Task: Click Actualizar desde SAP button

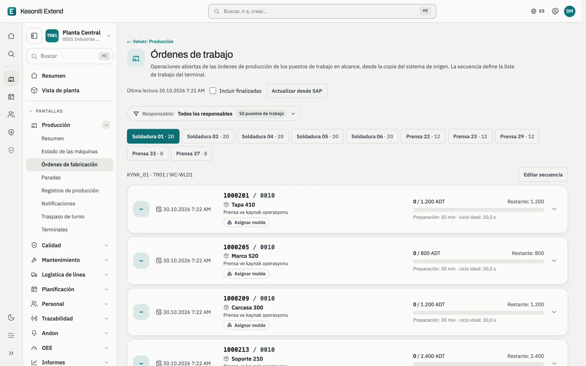Action: pyautogui.click(x=297, y=91)
